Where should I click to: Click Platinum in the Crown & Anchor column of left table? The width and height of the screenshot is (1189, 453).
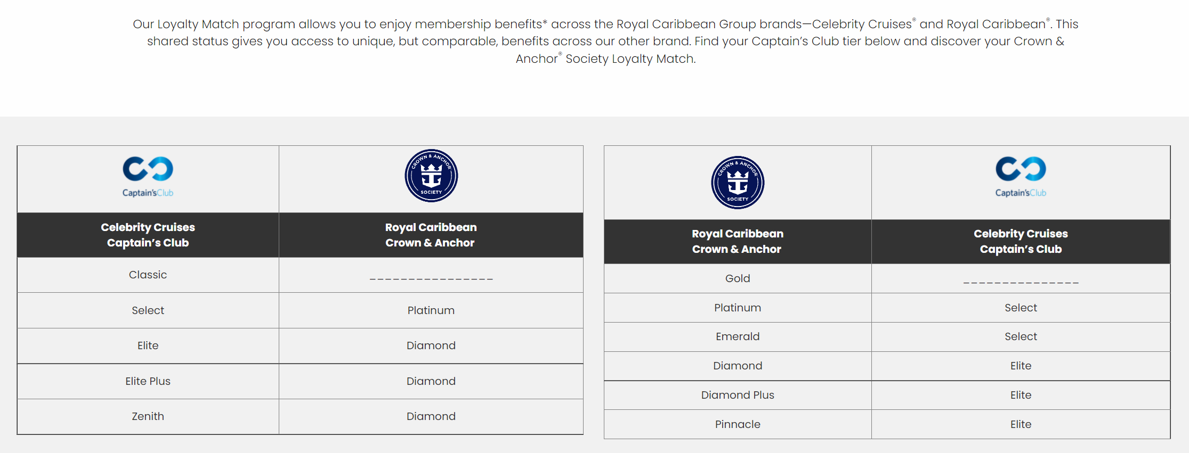(431, 310)
